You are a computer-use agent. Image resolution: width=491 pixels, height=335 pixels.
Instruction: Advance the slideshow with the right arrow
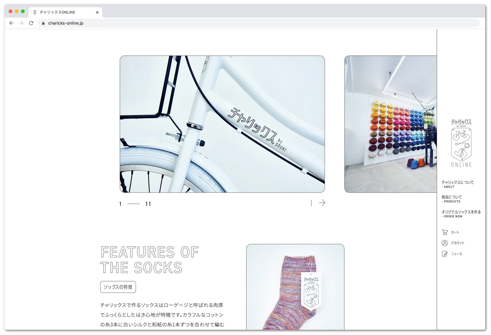pos(322,203)
